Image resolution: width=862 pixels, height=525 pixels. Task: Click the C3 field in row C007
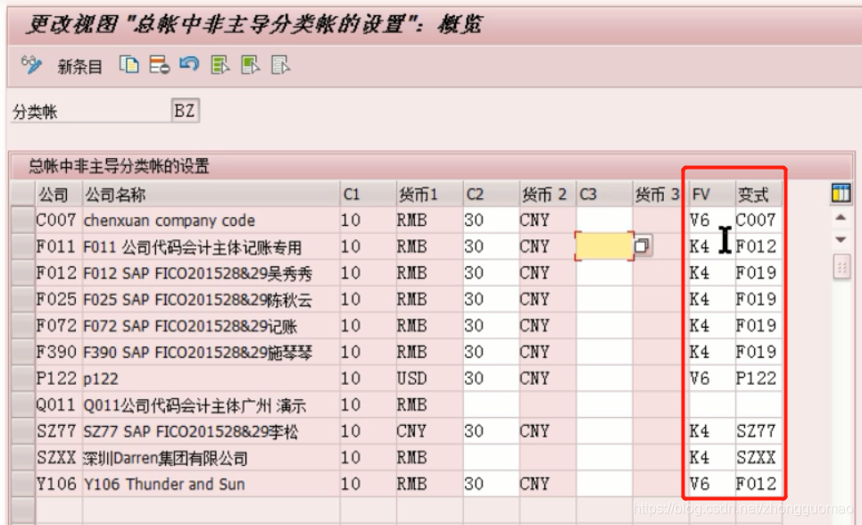coord(604,221)
